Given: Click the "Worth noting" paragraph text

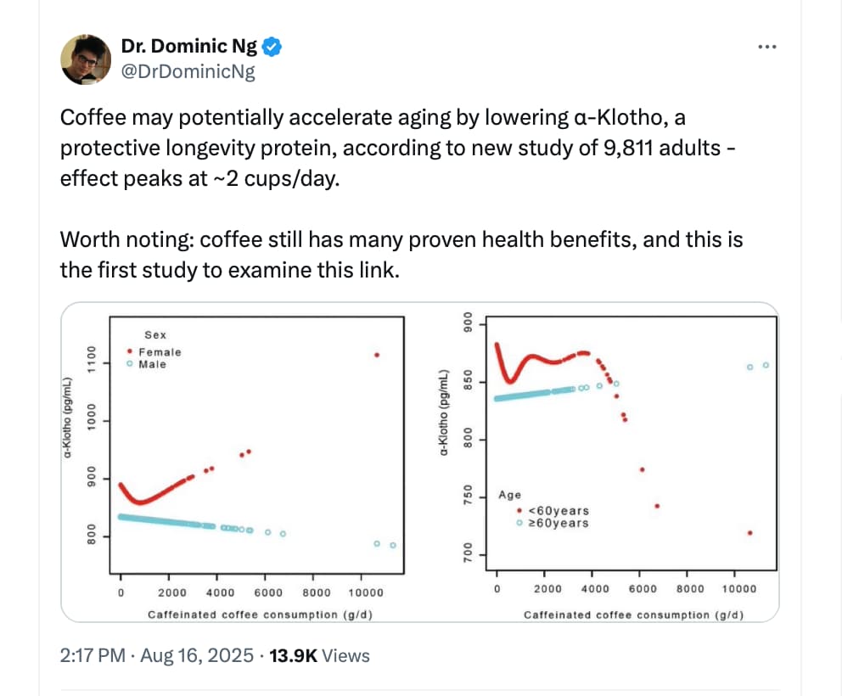Looking at the screenshot, I should pos(401,255).
